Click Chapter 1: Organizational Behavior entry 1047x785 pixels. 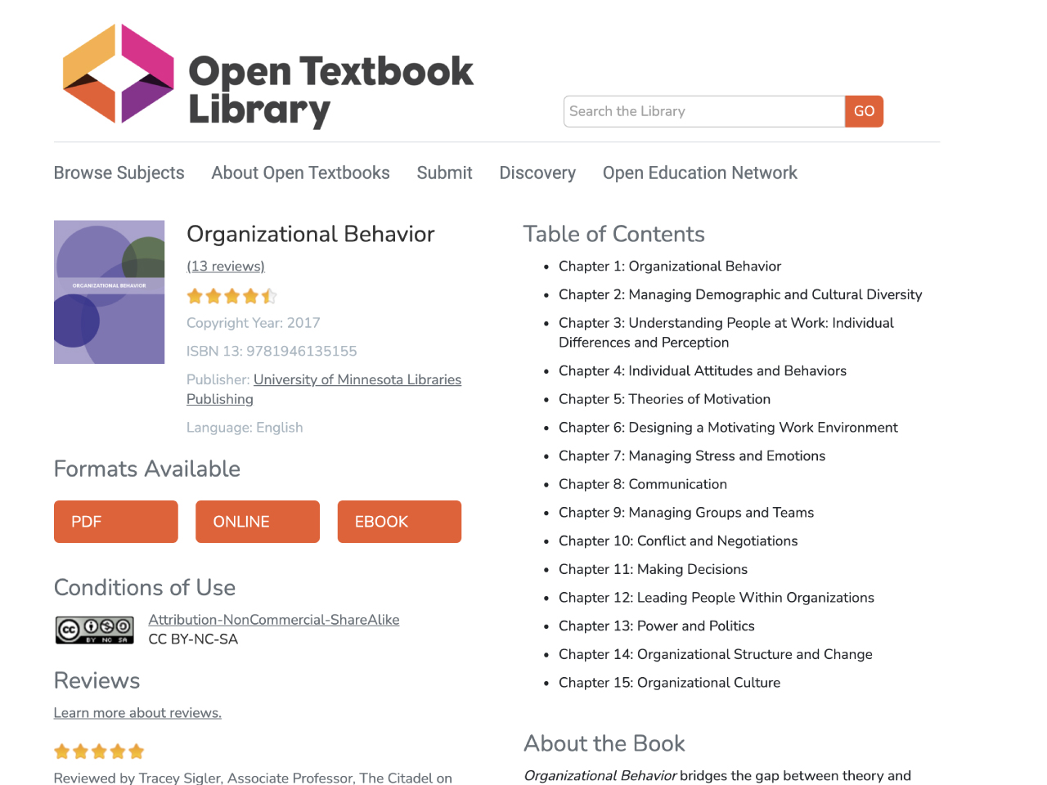(x=670, y=267)
